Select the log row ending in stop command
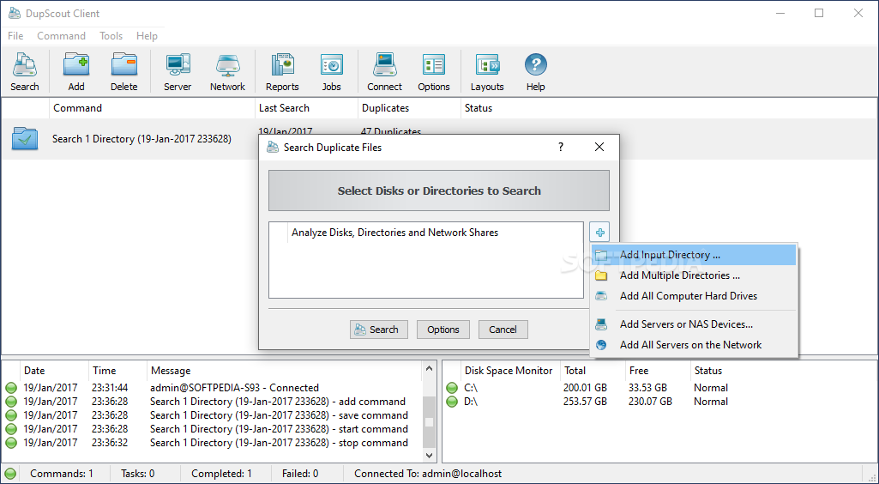Screen dimensions: 879x484 pos(213,443)
